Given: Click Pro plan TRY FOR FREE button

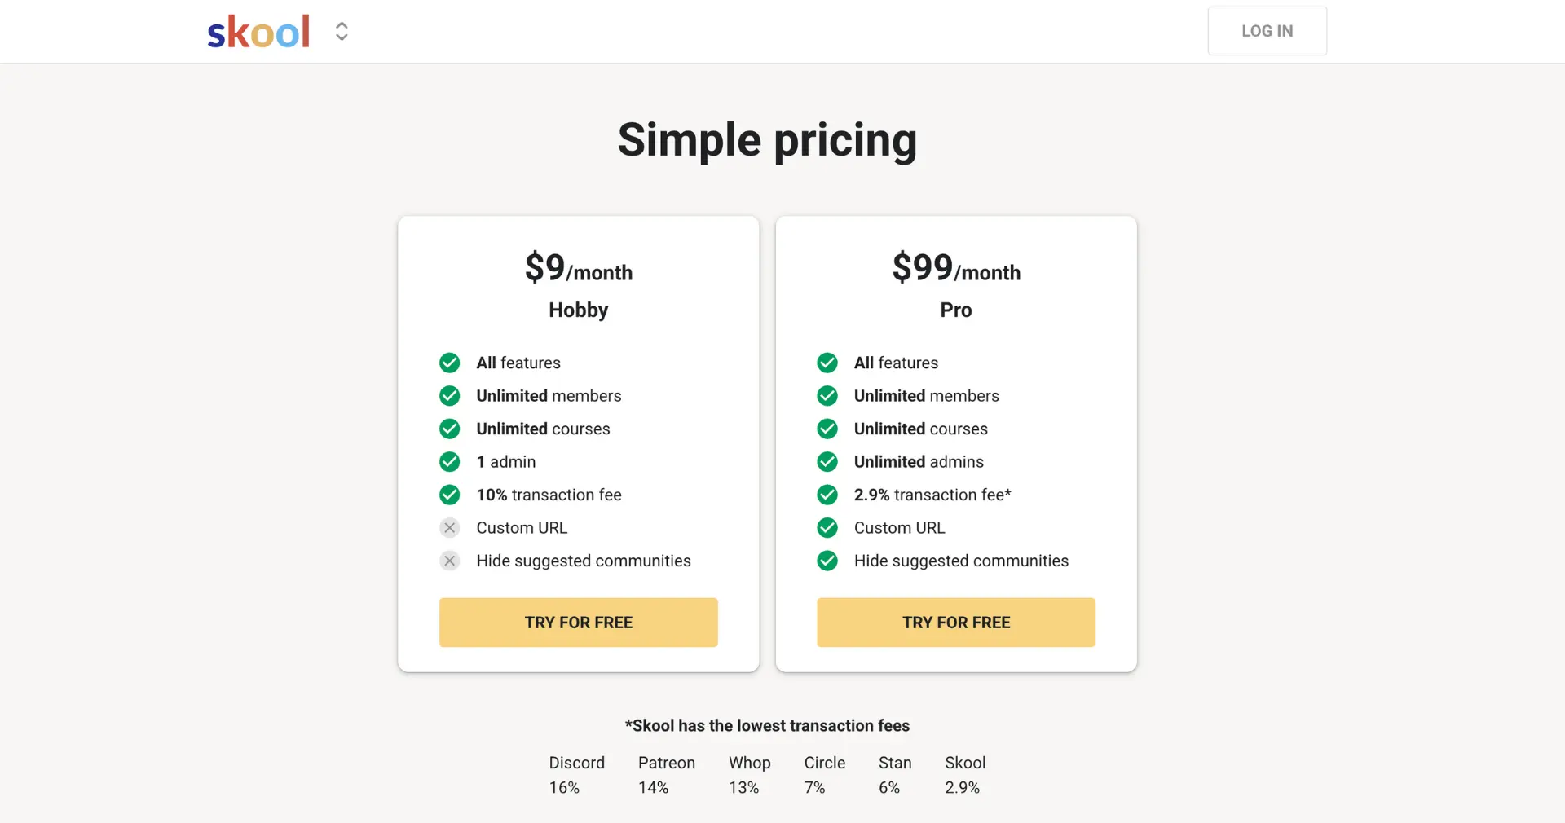Looking at the screenshot, I should tap(955, 623).
